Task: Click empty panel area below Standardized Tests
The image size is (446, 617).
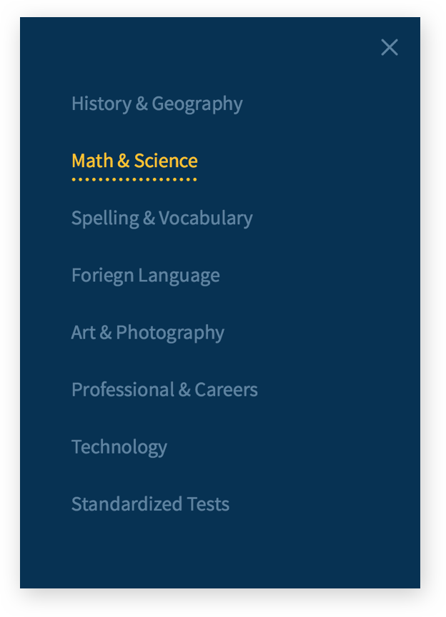Action: pyautogui.click(x=214, y=553)
